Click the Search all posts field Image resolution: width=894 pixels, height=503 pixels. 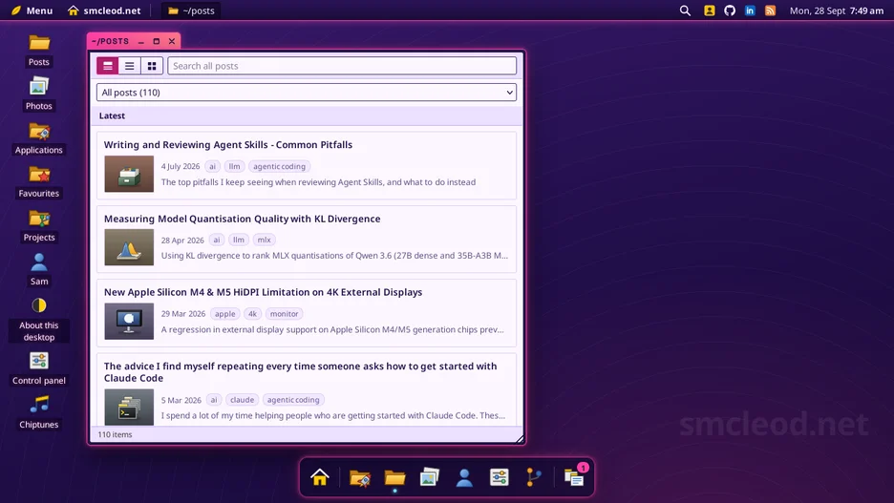point(342,66)
